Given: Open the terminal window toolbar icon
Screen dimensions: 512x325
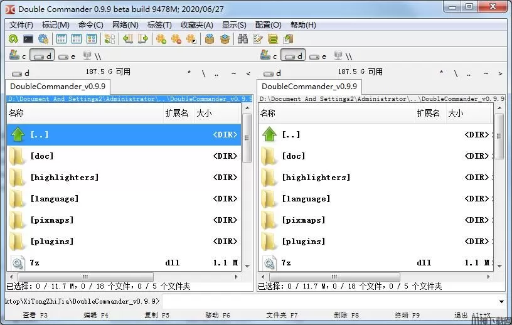Looking at the screenshot, I should (x=28, y=39).
